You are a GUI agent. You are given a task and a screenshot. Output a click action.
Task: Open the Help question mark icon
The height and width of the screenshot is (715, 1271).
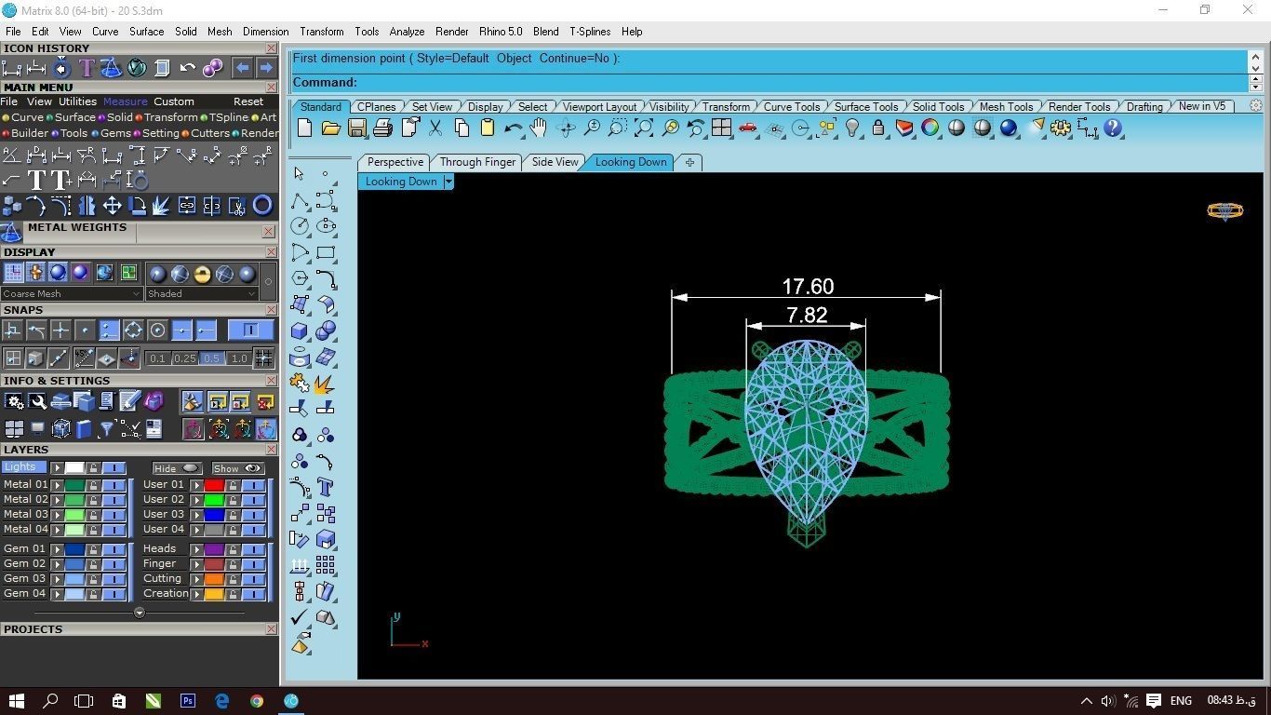[x=1113, y=128]
